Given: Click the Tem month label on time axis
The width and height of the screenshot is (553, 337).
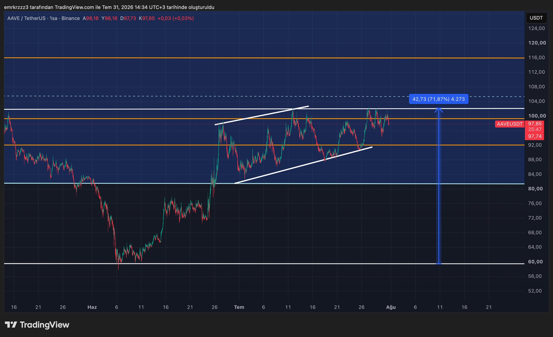Looking at the screenshot, I should [239, 307].
